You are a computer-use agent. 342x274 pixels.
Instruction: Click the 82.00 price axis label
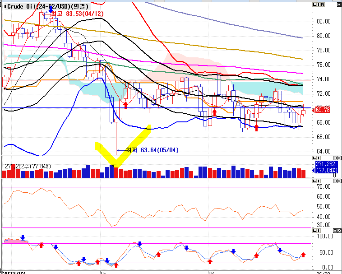click(324, 21)
